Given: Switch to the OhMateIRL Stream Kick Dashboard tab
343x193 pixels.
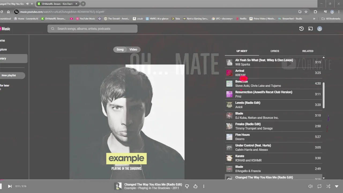Looking at the screenshot, I should click(58, 4).
